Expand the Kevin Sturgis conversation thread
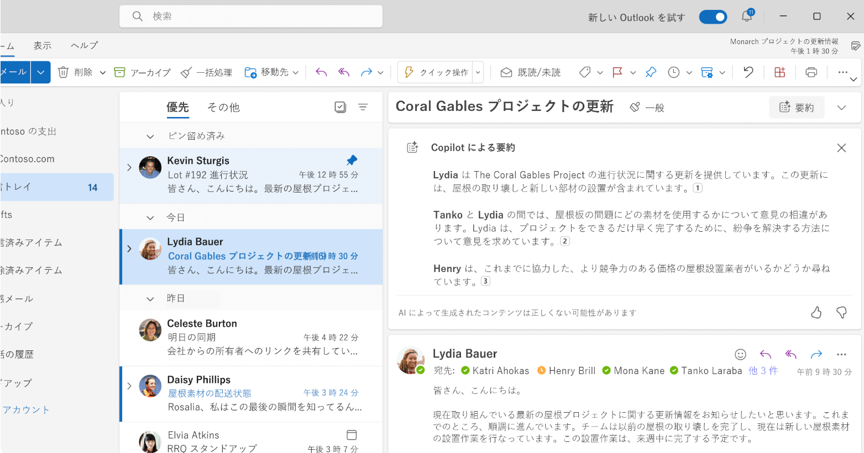 [x=129, y=167]
